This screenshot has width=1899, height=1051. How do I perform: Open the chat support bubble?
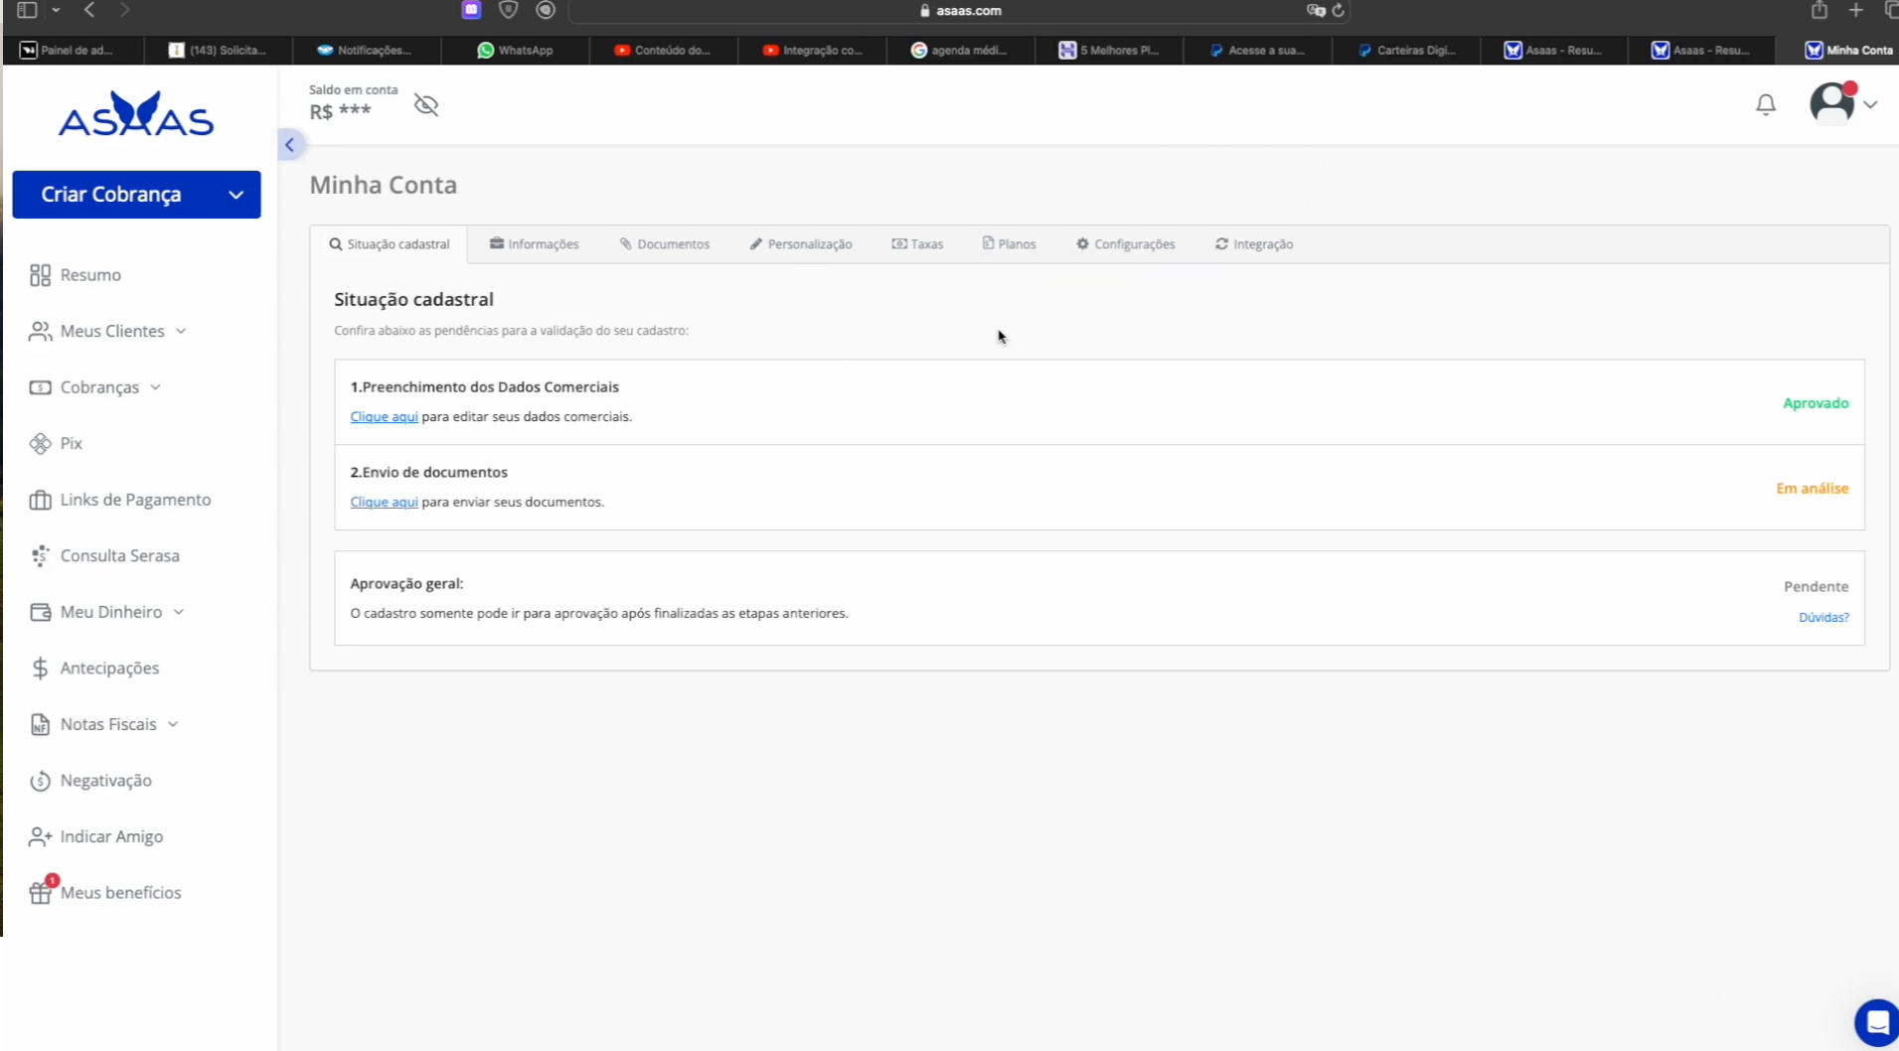pyautogui.click(x=1876, y=1022)
